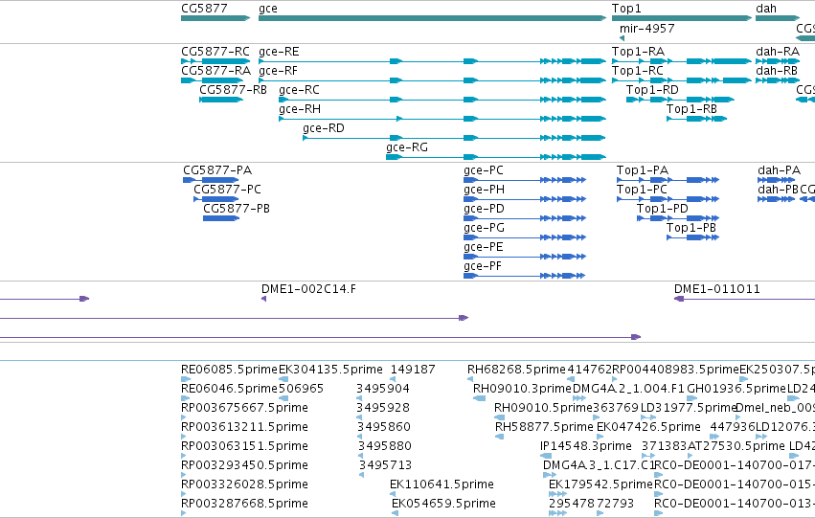Click feature 3495860

(384, 427)
